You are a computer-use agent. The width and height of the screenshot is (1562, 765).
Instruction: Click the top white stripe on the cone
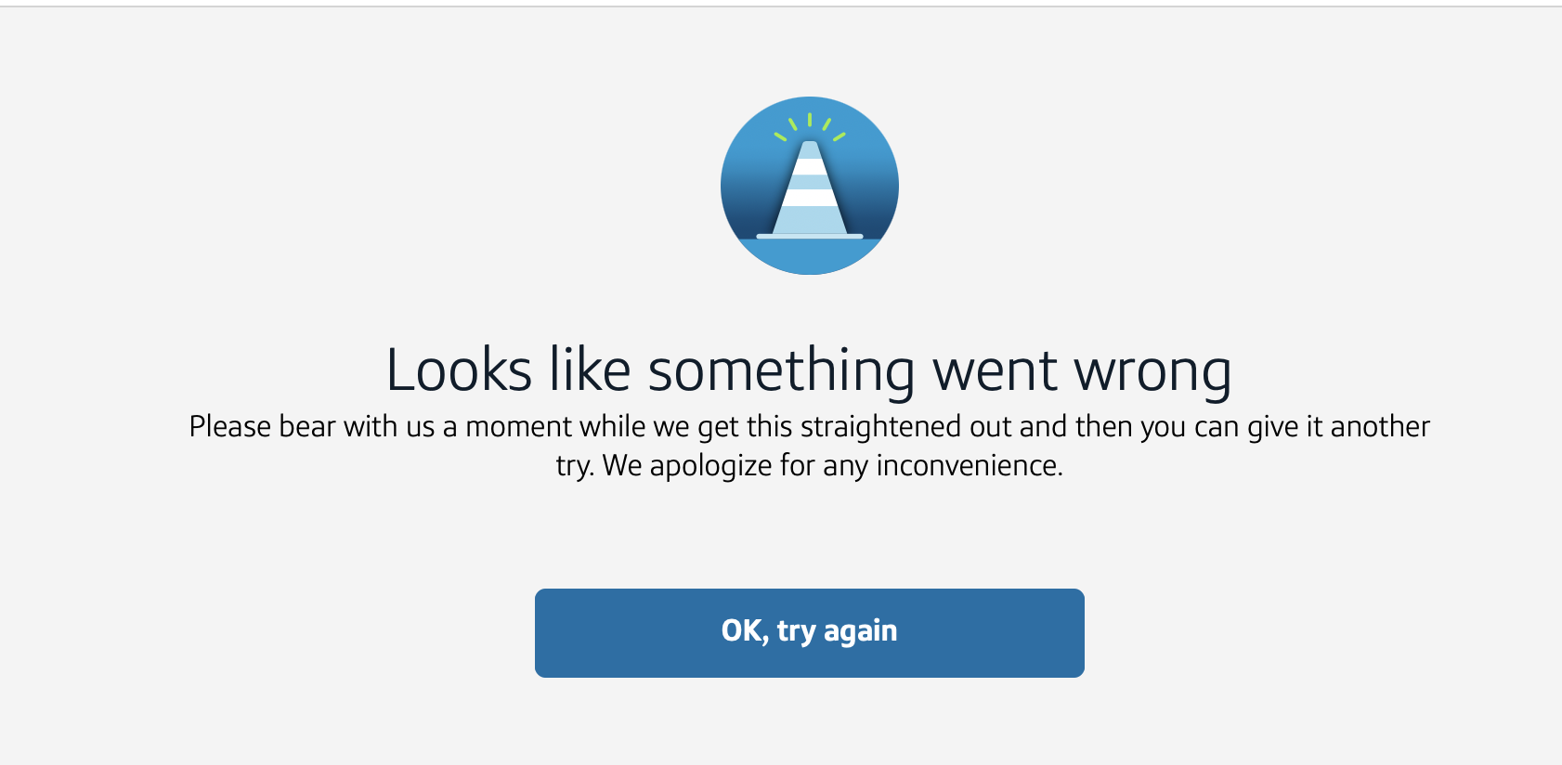point(810,167)
